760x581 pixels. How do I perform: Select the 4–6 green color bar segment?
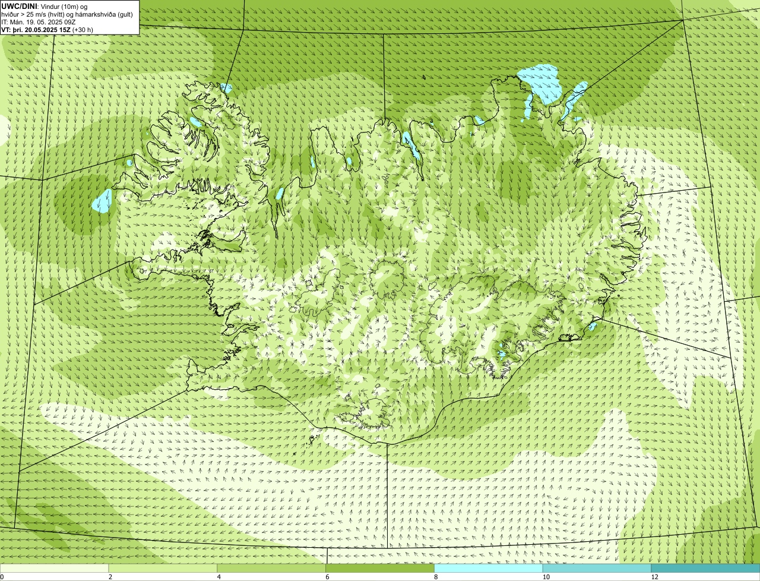(272, 569)
